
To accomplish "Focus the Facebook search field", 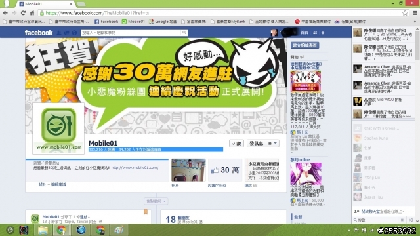I will (131, 33).
